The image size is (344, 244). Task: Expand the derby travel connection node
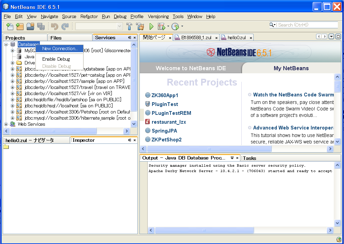coord(13,88)
